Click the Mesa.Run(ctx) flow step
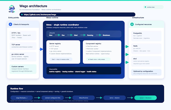The image size is (171, 110). [x=83, y=98]
